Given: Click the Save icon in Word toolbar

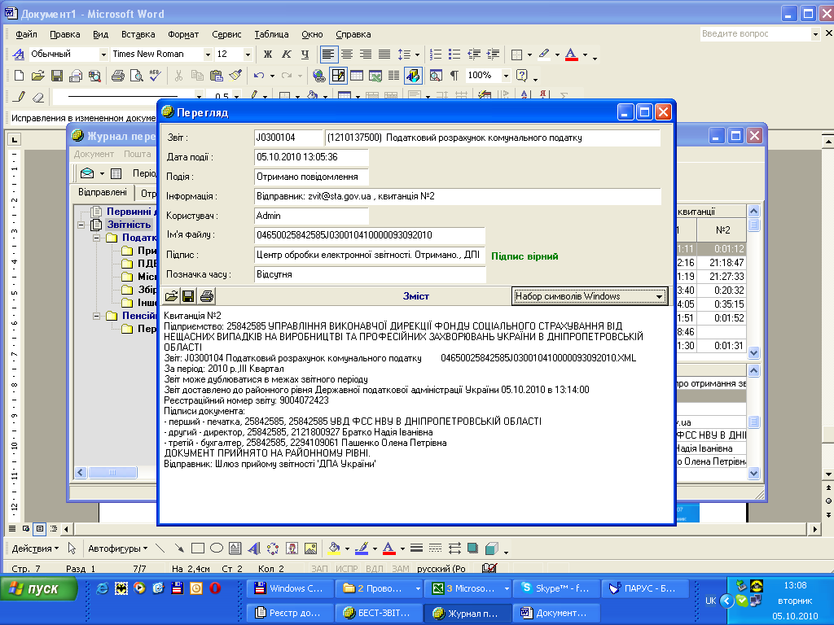Looking at the screenshot, I should 57,76.
